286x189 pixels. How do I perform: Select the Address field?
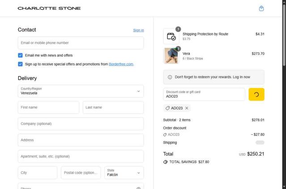coord(81,140)
